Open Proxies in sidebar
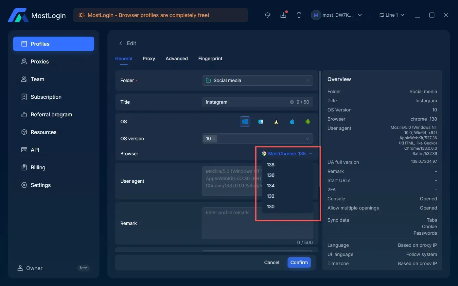458x286 pixels. 54,61
